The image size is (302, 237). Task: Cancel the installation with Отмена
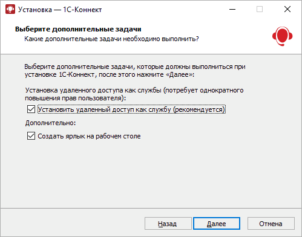271,224
